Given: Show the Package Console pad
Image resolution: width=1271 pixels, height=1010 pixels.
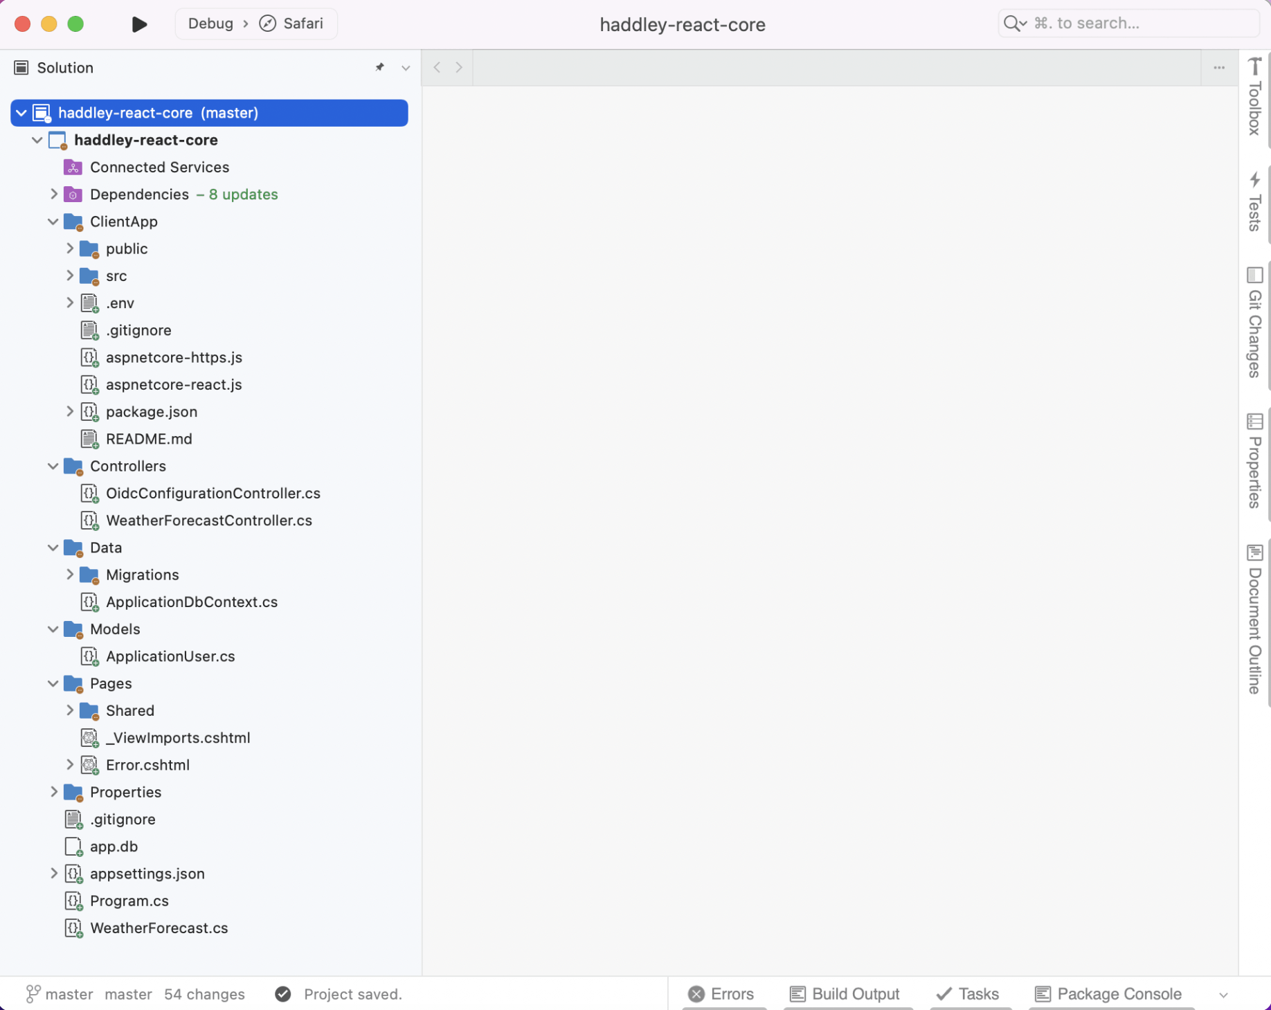Looking at the screenshot, I should click(1108, 994).
